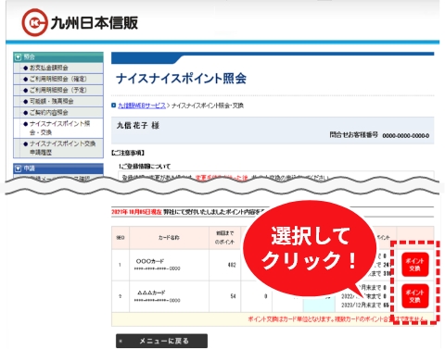Click ポイント交換 button for △△△カード

(415, 296)
